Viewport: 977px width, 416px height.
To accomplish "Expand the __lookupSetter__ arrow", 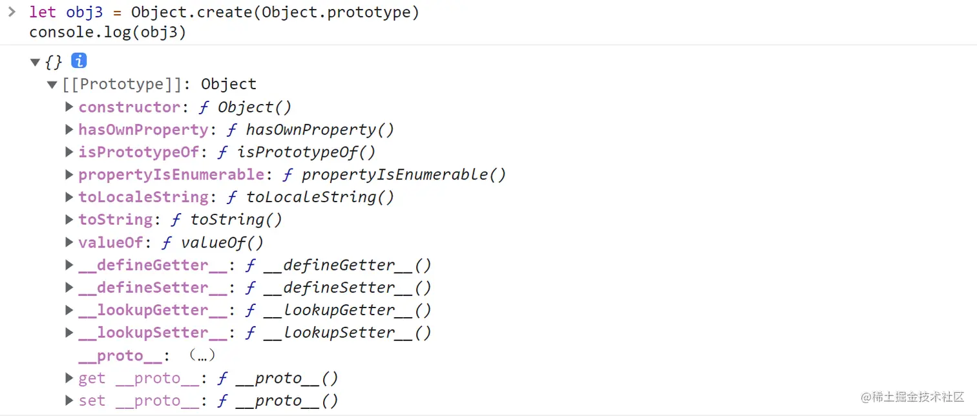I will (x=70, y=333).
